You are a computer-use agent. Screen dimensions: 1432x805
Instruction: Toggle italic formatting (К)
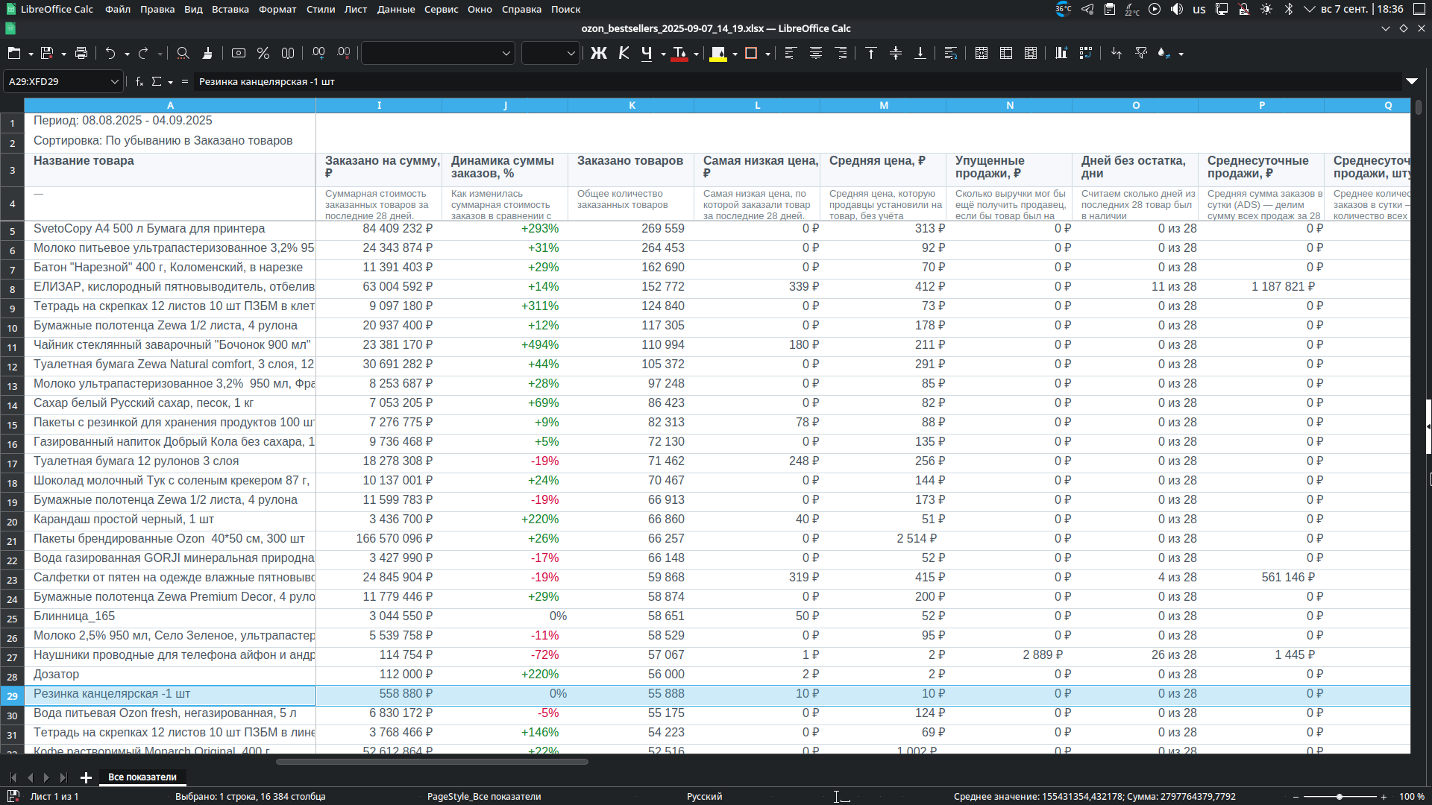624,53
